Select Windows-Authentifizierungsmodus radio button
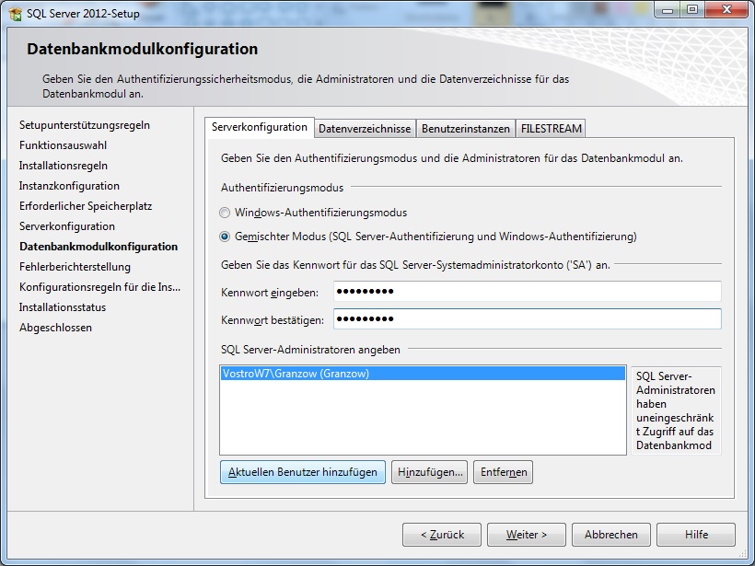The height and width of the screenshot is (566, 755). 225,213
